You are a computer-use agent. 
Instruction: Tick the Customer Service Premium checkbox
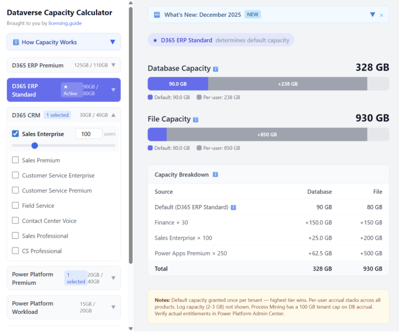click(x=15, y=190)
